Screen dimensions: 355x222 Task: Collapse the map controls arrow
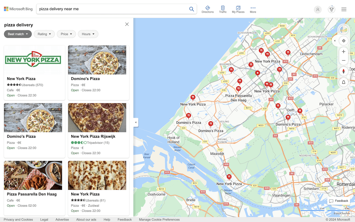(x=335, y=41)
